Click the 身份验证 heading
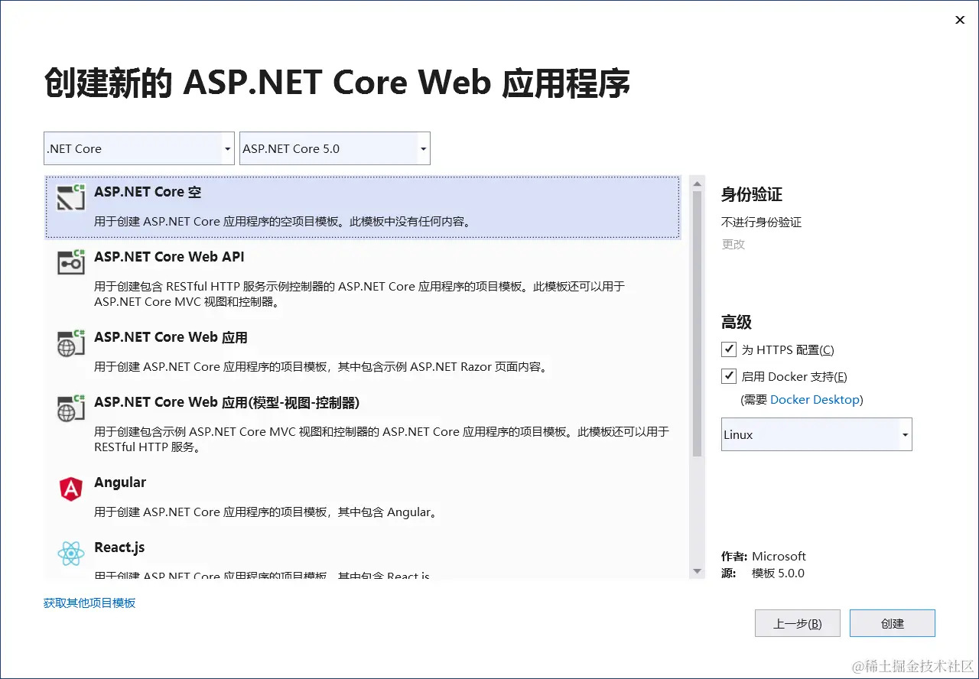This screenshot has width=979, height=679. 752,195
